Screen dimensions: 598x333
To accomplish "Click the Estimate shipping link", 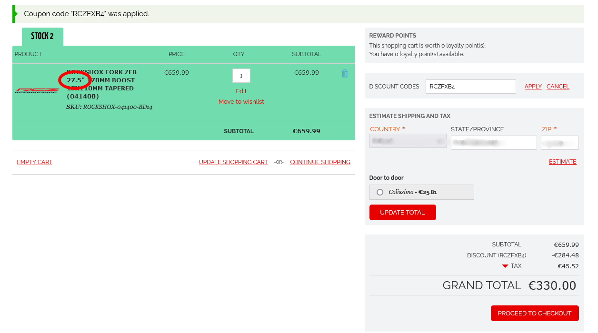I will point(562,162).
